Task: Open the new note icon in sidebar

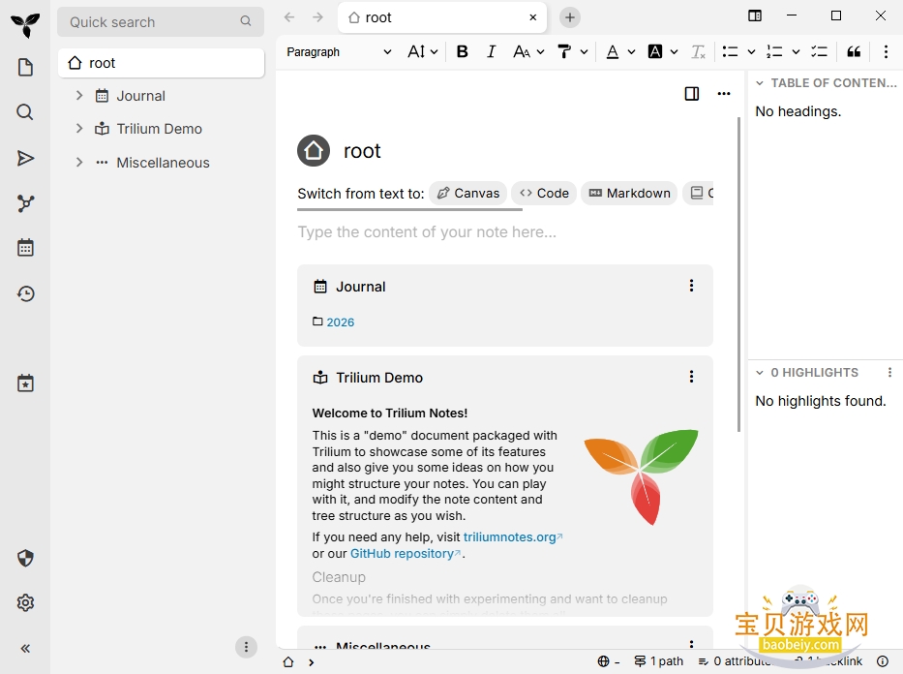Action: tap(25, 67)
